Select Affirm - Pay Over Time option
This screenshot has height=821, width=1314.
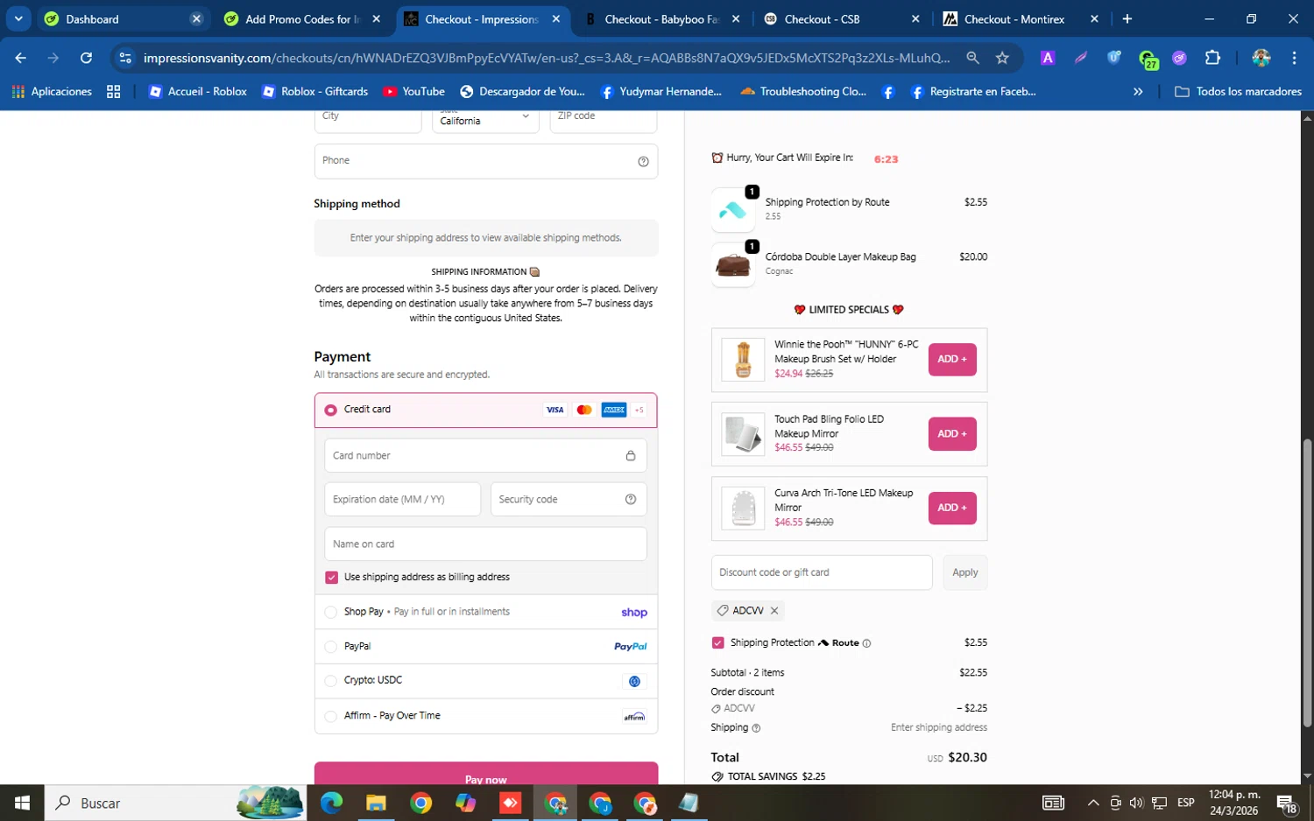tap(330, 716)
